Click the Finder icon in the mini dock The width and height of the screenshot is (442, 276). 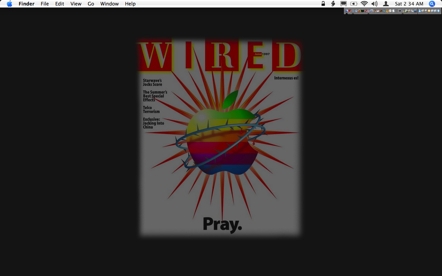point(347,11)
